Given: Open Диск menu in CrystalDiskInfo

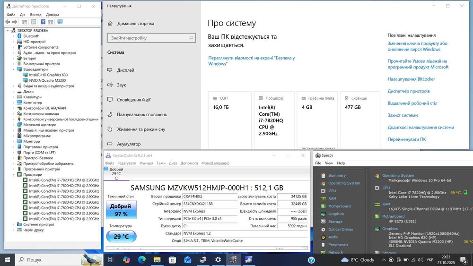Looking at the screenshot, I should [x=173, y=163].
